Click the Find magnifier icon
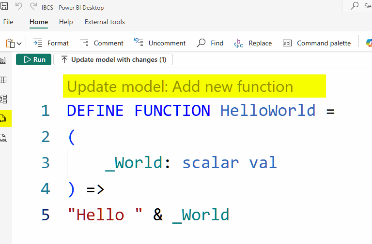Viewport: 372px width, 244px height. (201, 43)
